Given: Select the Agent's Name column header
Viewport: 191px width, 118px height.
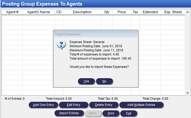Looking at the screenshot, I should (38, 12).
